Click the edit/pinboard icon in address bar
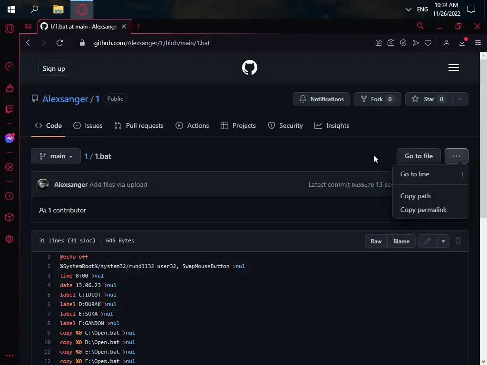 [378, 43]
